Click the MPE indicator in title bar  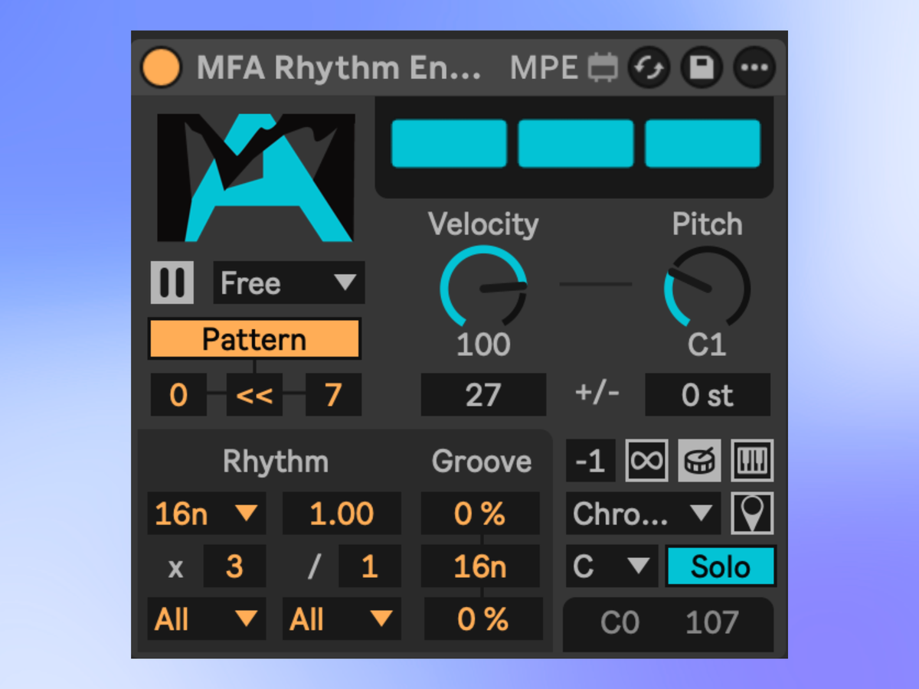(544, 68)
